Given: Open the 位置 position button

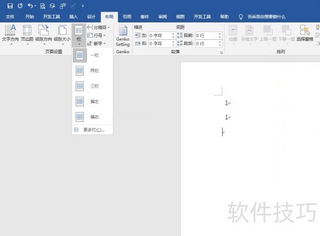Looking at the screenshot, I should pyautogui.click(x=233, y=35).
